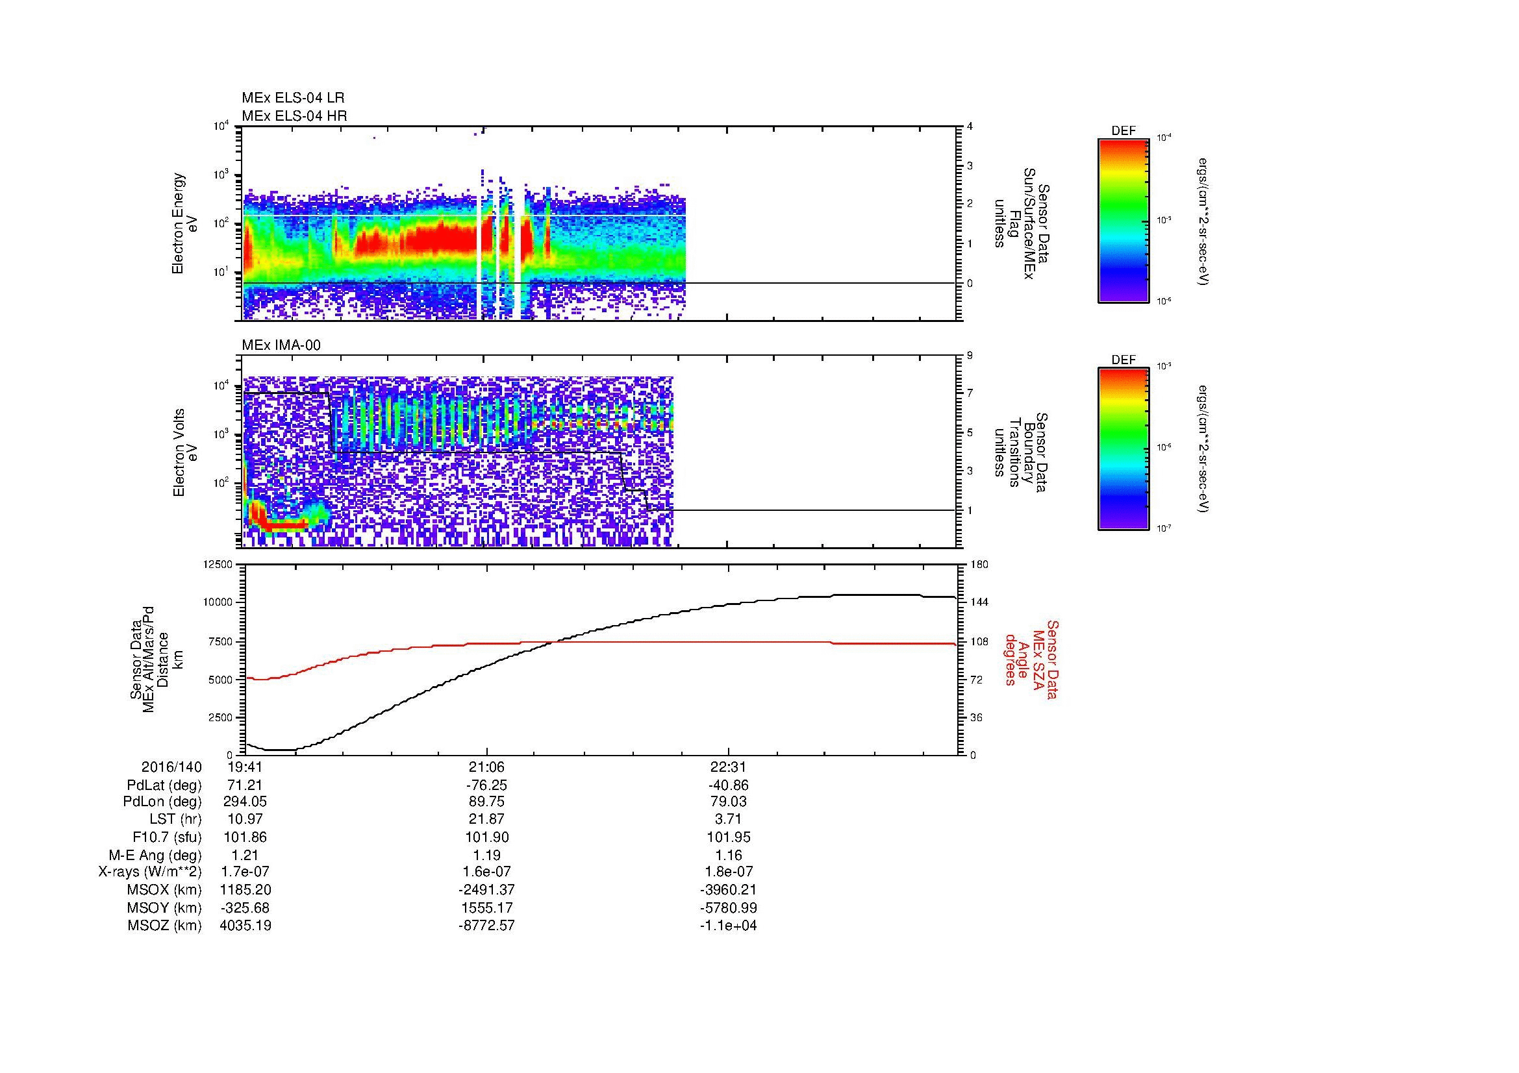Click the 10000 km altitude tick label

[218, 602]
